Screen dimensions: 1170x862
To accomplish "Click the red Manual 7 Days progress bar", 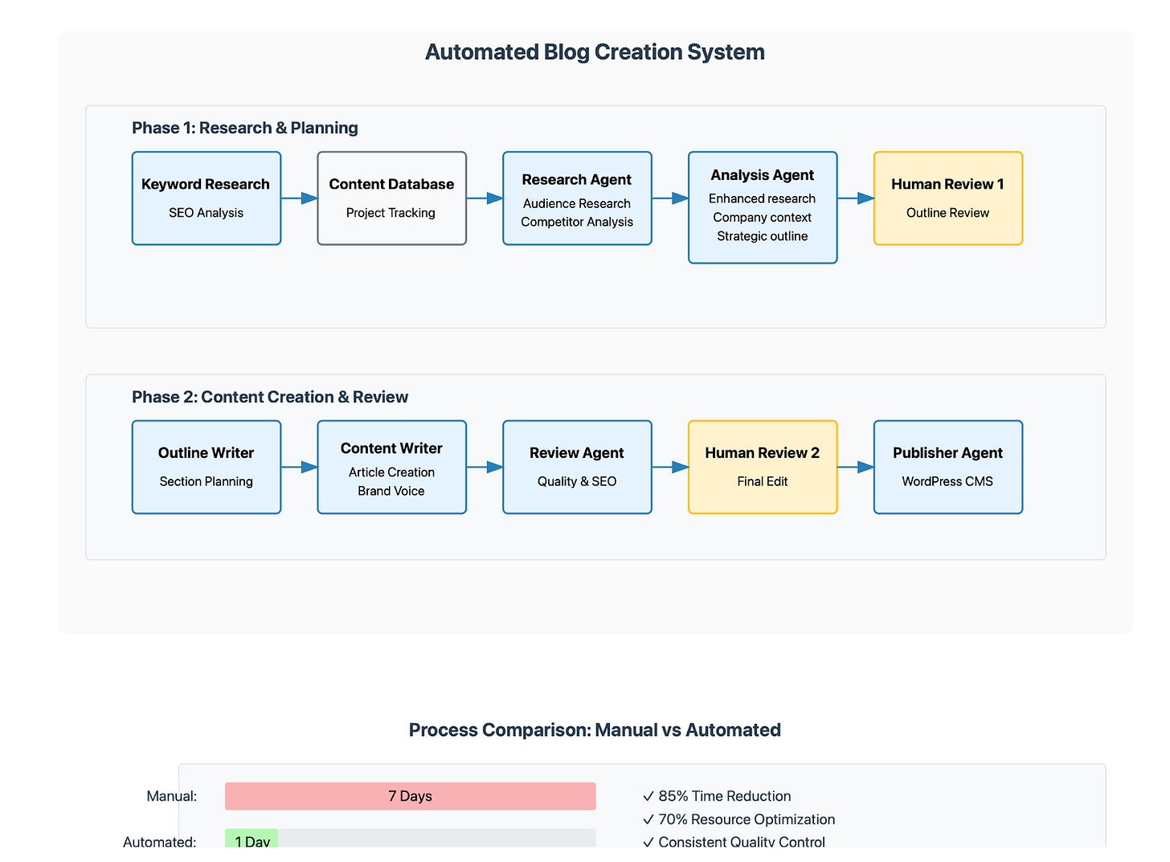I will 409,796.
